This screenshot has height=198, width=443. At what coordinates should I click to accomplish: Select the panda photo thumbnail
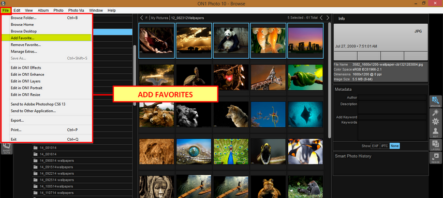pos(231,41)
